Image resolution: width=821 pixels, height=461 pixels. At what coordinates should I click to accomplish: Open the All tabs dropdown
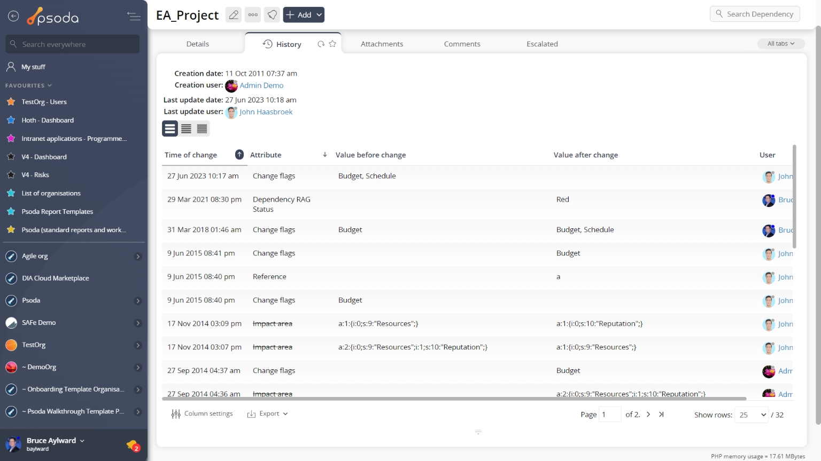pos(781,44)
